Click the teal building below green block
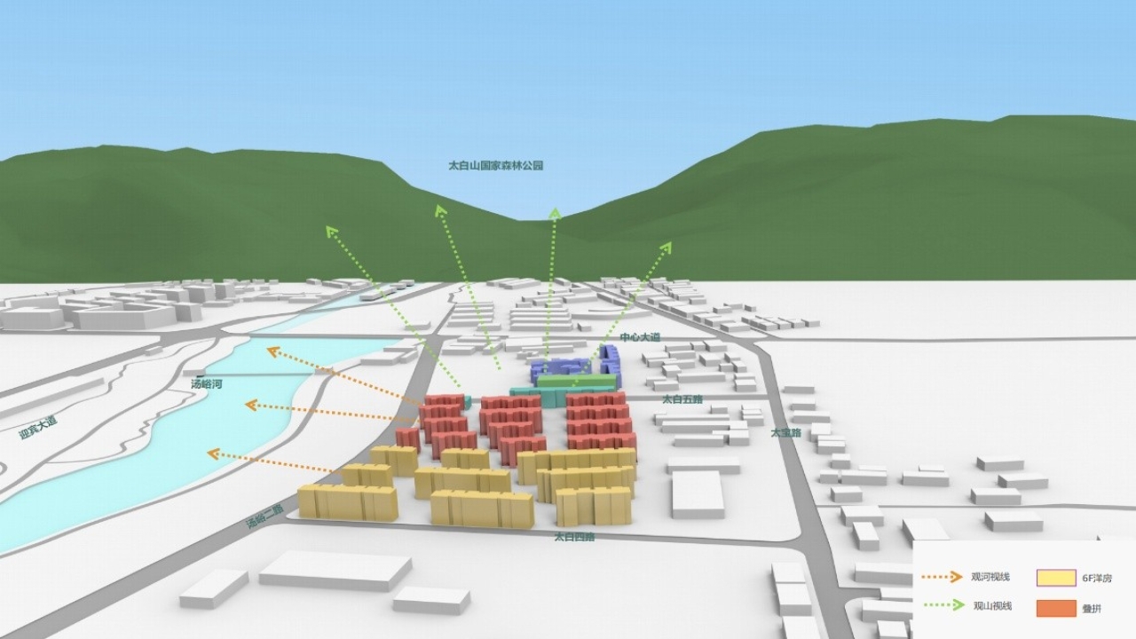1136x639 pixels. coord(543,396)
